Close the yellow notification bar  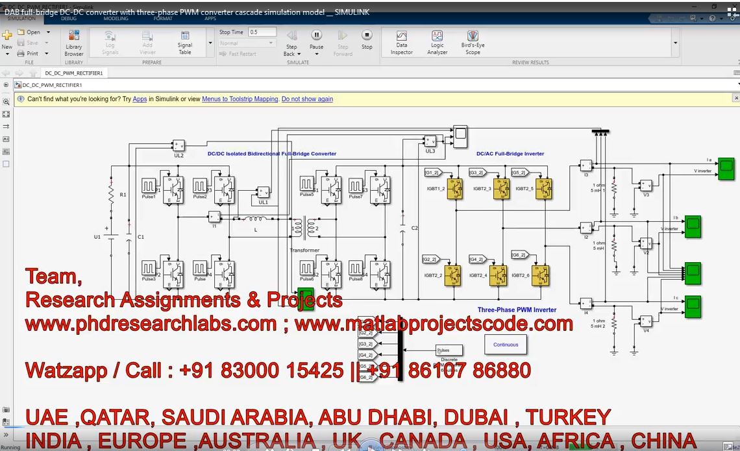click(736, 97)
